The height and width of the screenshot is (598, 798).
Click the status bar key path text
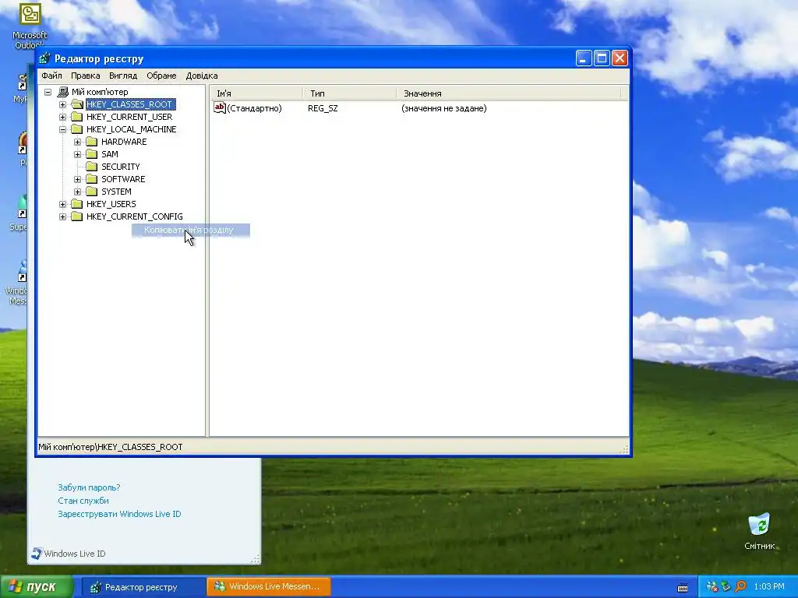111,447
